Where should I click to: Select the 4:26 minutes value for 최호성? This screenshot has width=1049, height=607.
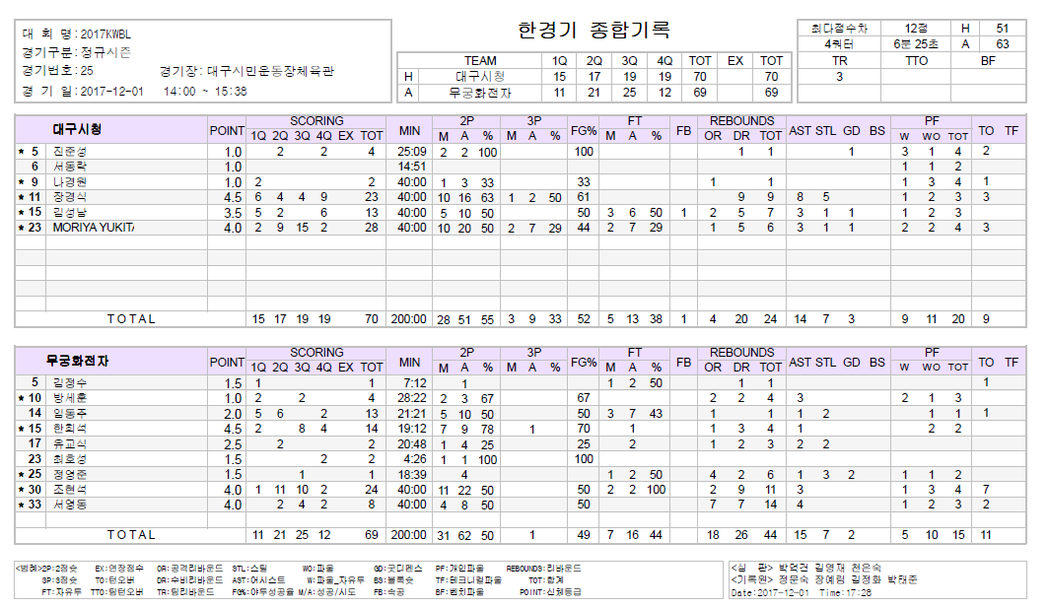415,459
